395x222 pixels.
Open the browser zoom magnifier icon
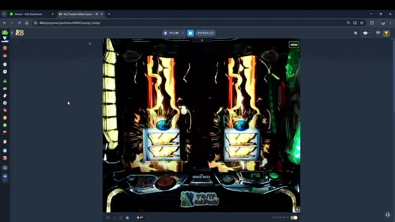tap(348, 23)
